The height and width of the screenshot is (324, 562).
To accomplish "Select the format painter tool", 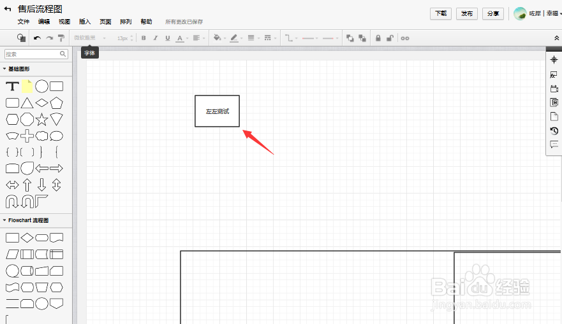I will coord(61,38).
